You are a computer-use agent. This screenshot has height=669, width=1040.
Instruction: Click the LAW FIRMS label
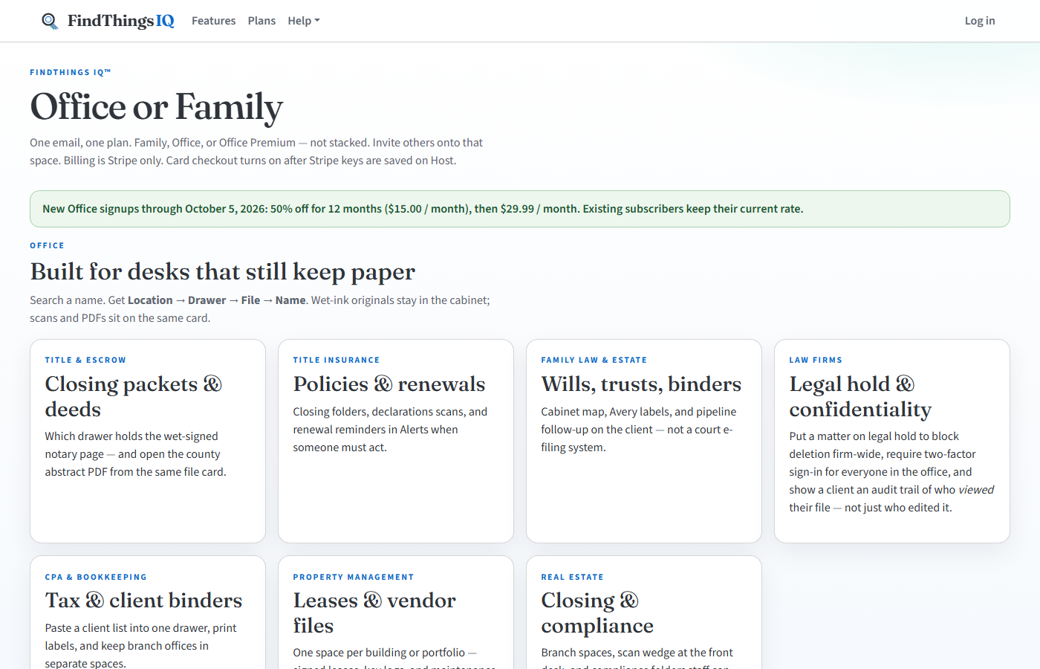click(816, 360)
